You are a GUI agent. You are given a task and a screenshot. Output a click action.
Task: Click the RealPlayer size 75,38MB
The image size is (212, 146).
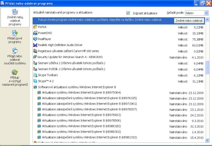(198, 40)
